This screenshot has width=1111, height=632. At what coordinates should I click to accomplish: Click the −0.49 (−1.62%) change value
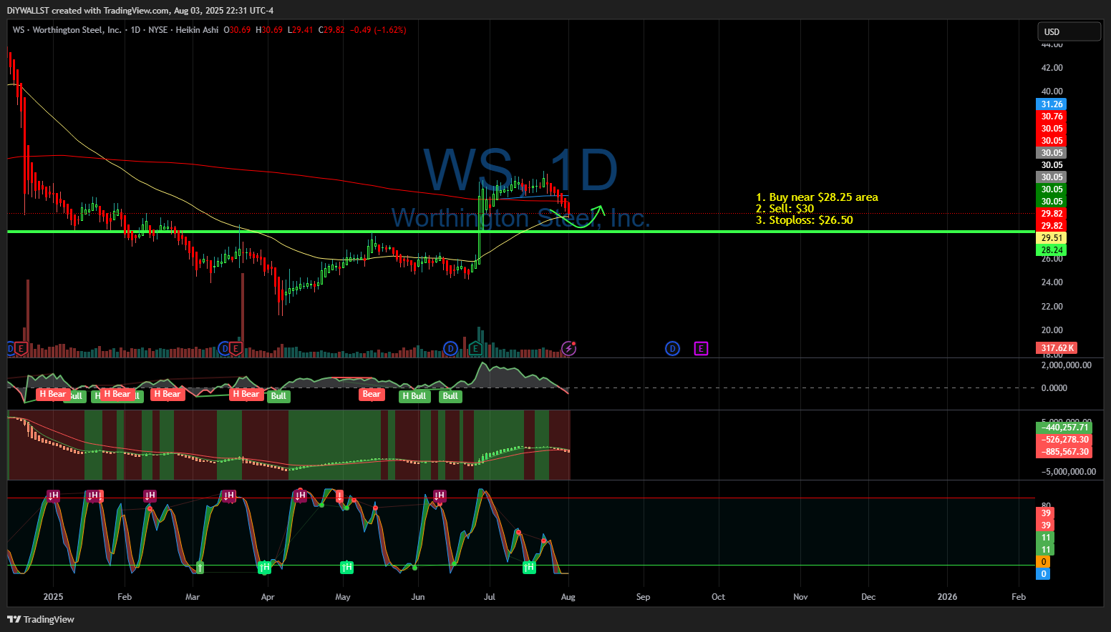pyautogui.click(x=378, y=30)
